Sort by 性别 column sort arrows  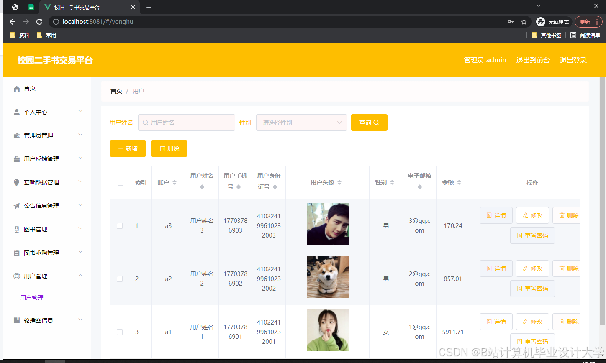392,183
